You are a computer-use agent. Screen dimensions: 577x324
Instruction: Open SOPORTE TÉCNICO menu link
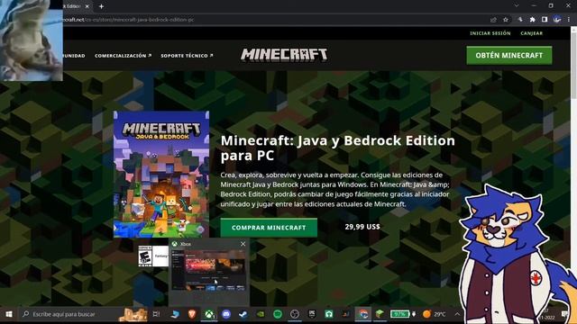tap(187, 56)
